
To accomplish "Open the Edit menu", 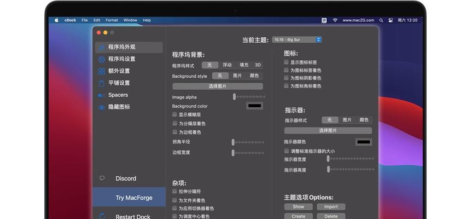I will click(97, 20).
